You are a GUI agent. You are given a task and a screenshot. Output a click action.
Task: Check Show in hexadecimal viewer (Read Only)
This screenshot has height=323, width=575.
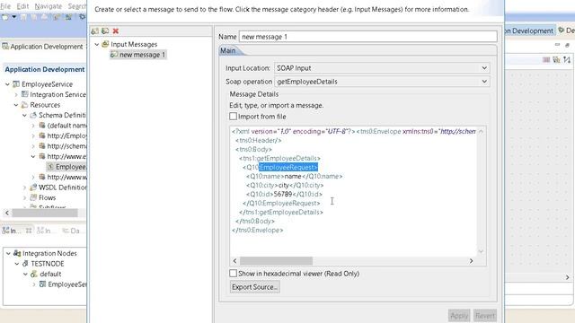tap(233, 273)
